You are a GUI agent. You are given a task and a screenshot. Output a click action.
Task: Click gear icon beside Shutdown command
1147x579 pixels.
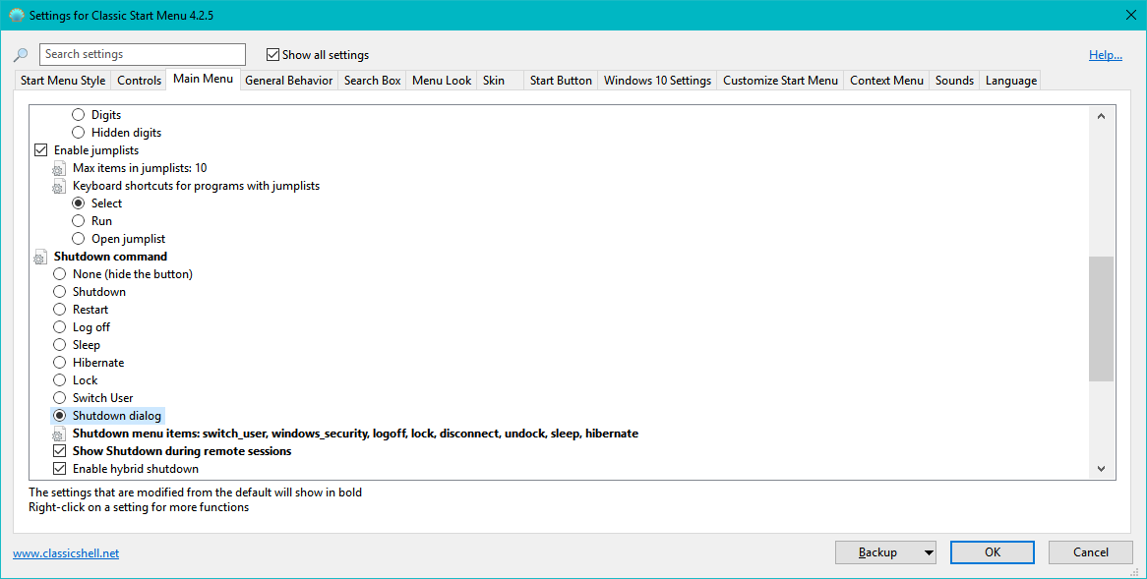pos(40,258)
